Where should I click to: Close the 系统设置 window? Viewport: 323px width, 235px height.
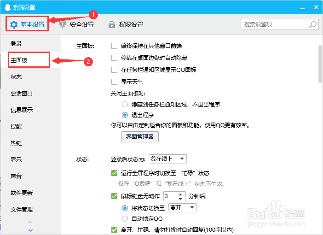coord(316,7)
